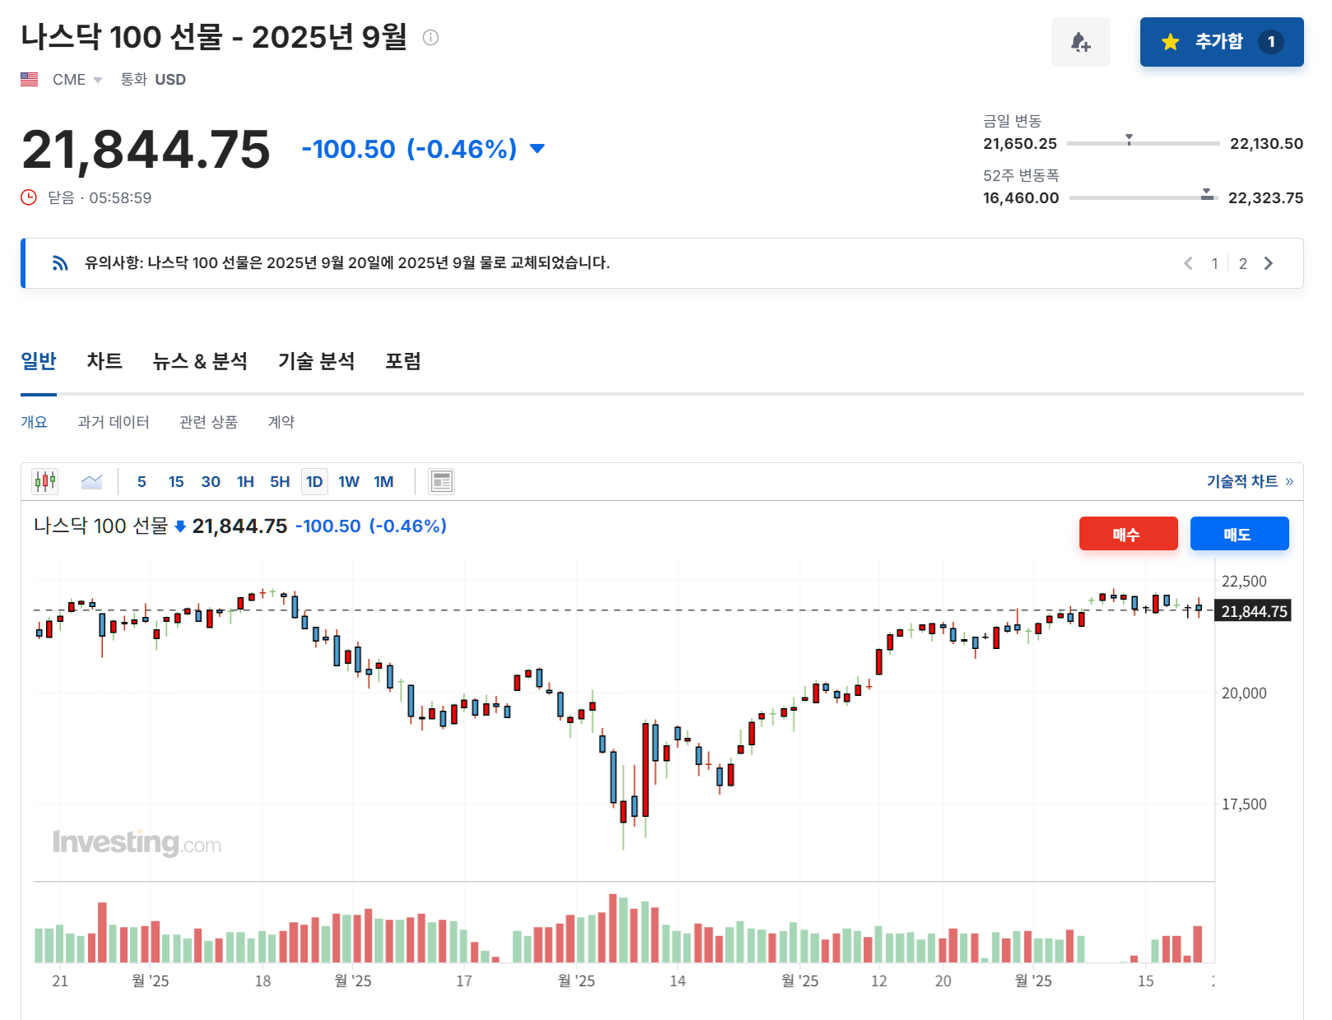Image resolution: width=1332 pixels, height=1020 pixels.
Task: Open the news events panel icon beside 1M
Action: [442, 481]
